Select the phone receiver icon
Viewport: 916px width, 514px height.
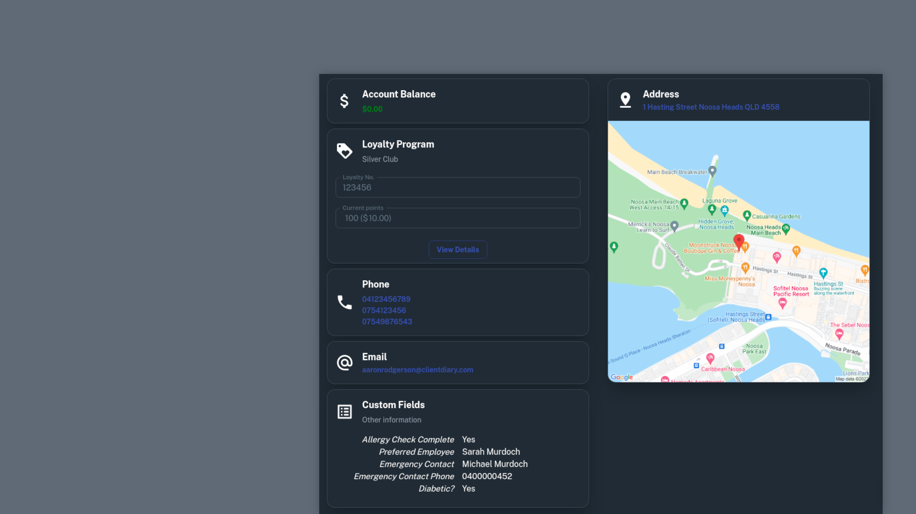[344, 302]
